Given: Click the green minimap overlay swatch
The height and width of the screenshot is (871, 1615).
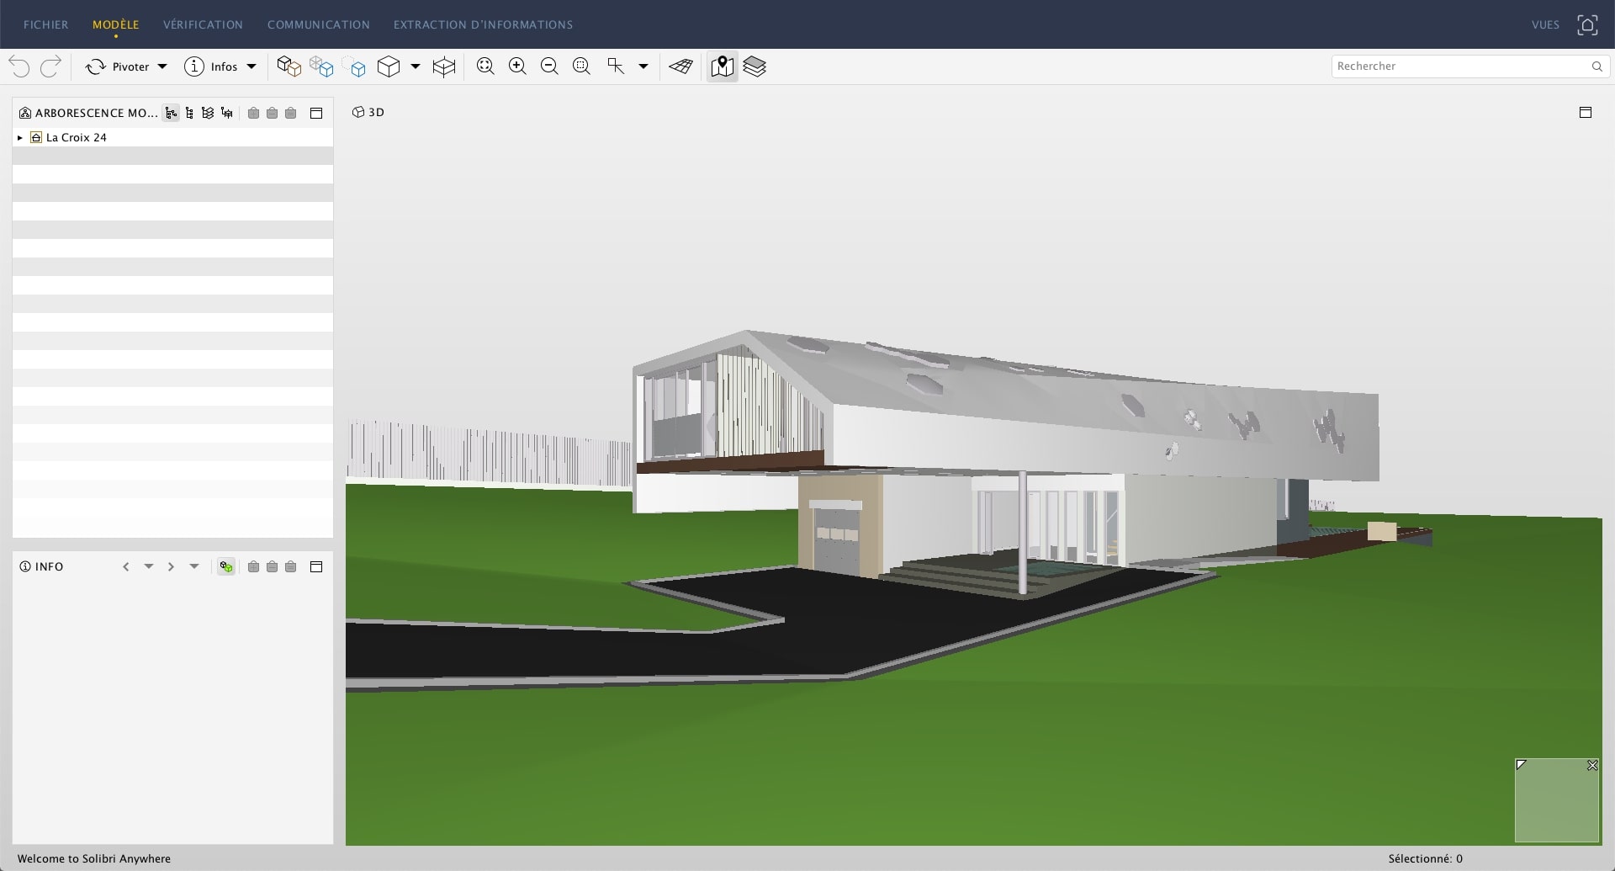Looking at the screenshot, I should [x=1556, y=804].
